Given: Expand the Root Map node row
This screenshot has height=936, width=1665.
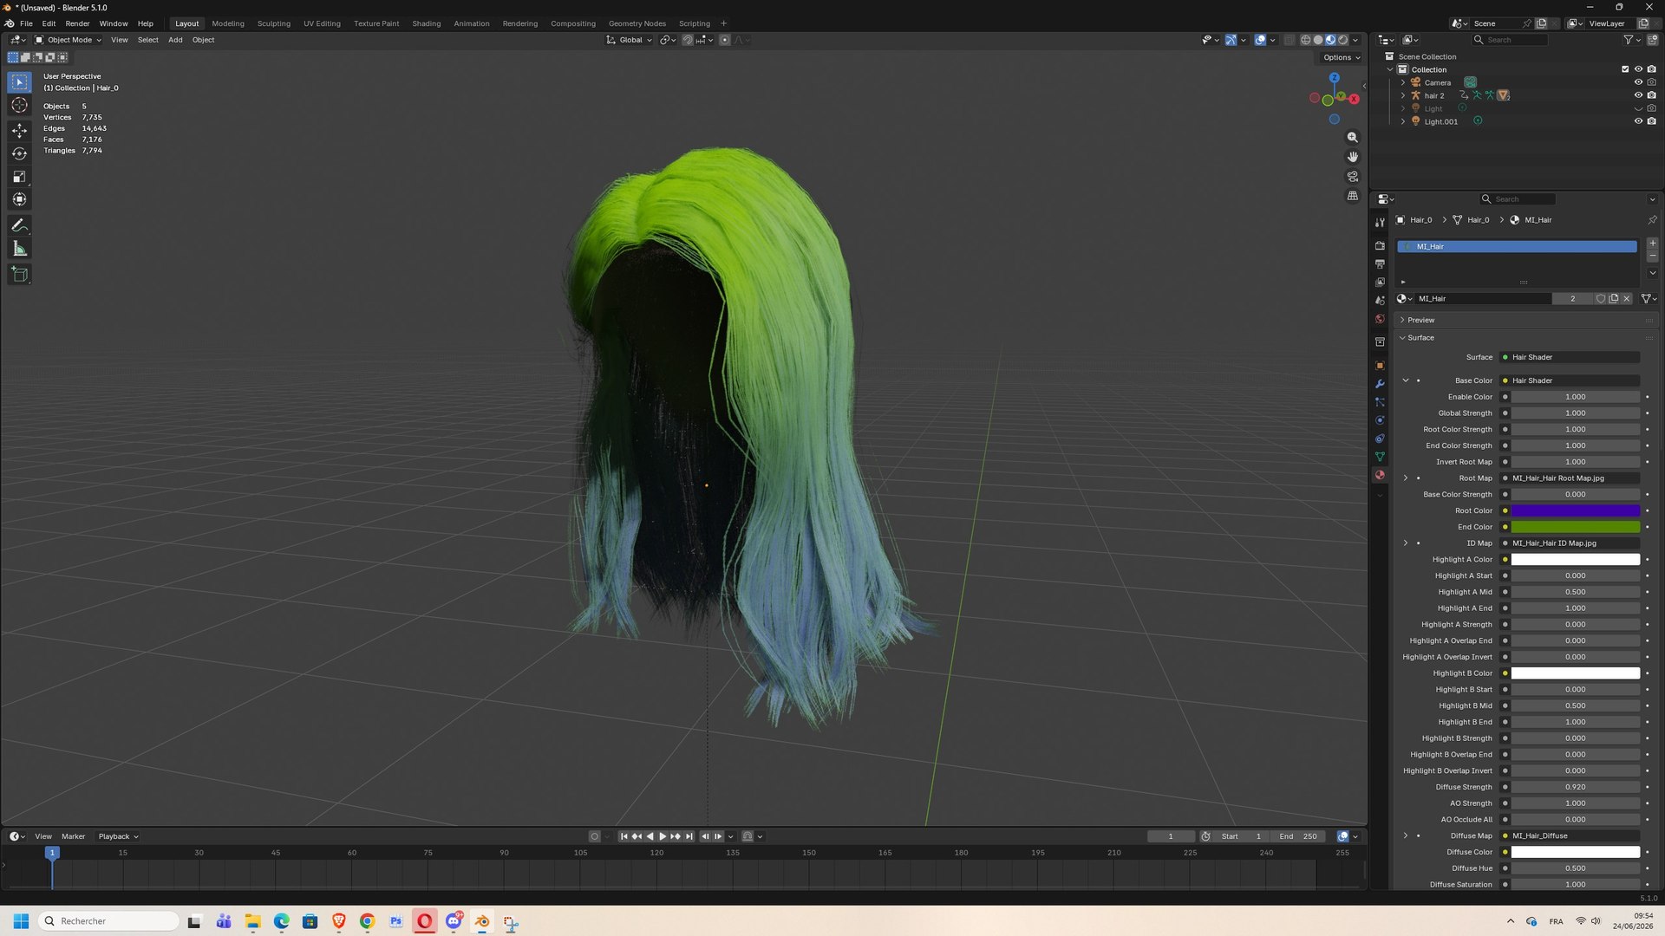Looking at the screenshot, I should [1406, 478].
